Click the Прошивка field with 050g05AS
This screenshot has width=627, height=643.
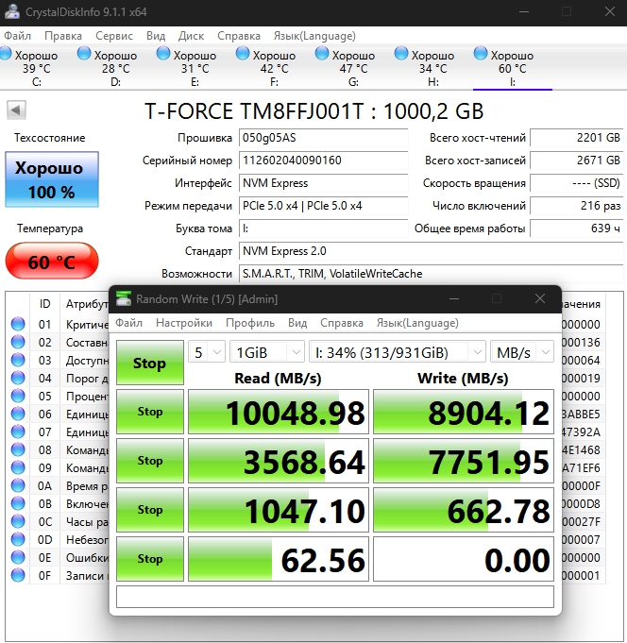[x=323, y=138]
